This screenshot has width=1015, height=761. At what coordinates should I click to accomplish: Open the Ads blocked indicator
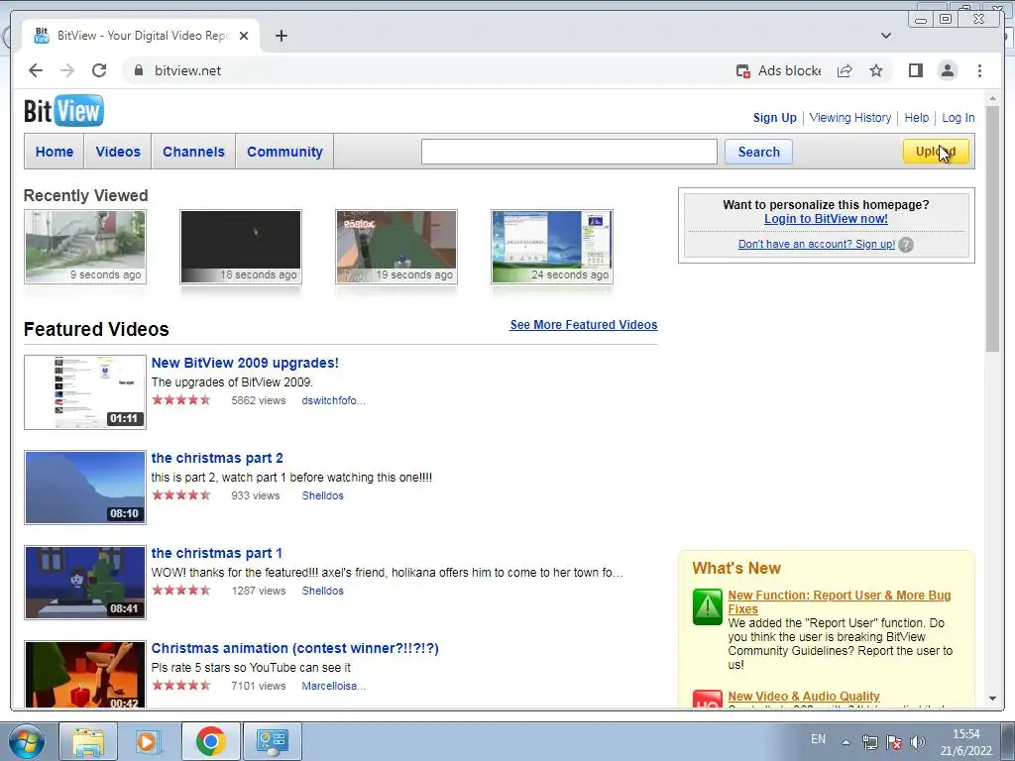coord(778,70)
